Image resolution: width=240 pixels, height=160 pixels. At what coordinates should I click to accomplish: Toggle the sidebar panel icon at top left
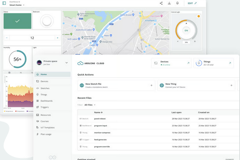tap(4, 3)
